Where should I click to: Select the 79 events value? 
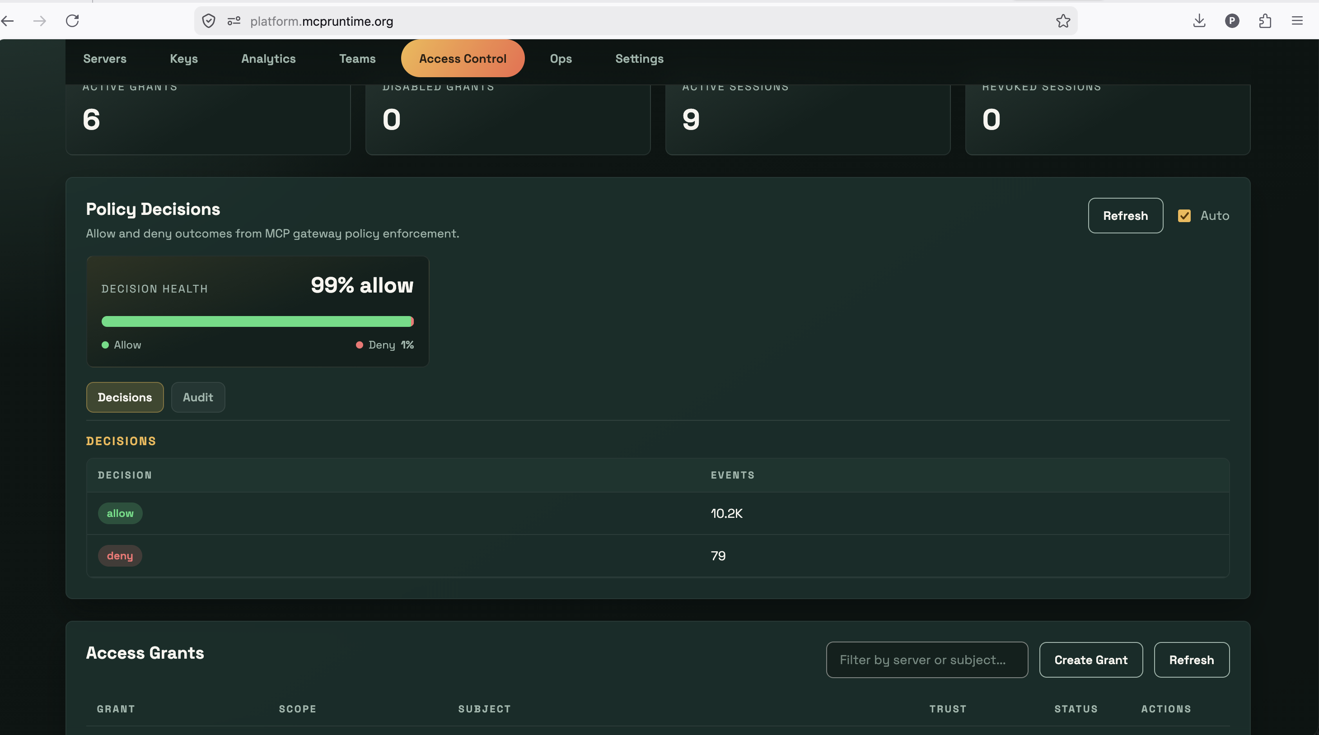(718, 556)
